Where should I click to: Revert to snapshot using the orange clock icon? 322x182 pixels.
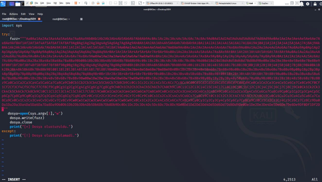point(98,3)
